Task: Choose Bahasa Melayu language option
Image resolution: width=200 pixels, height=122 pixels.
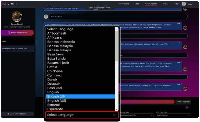Action: 80,50
